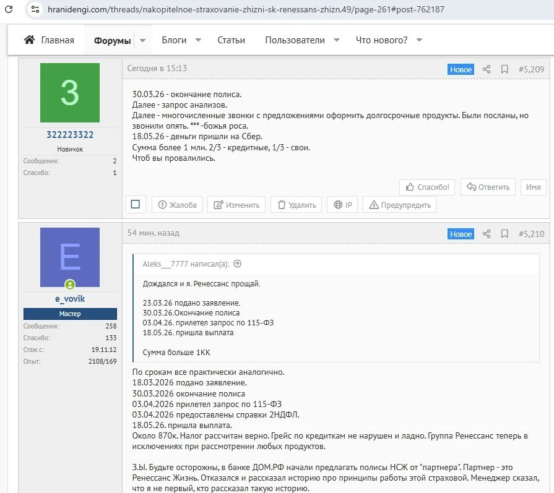Viewport: 554px width, 493px height.
Task: Open the Форумы tab
Action: (113, 40)
